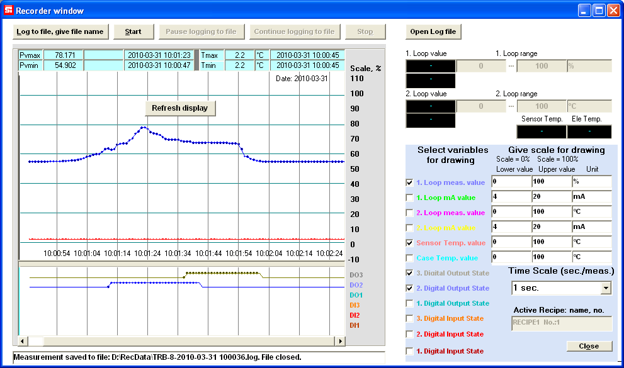Click the Pvmin value 54.902 cell
The width and height of the screenshot is (624, 368).
(x=63, y=65)
